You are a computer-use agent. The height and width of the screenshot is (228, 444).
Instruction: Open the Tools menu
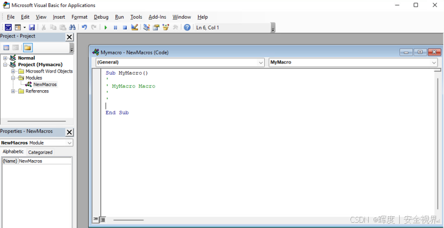tap(136, 17)
